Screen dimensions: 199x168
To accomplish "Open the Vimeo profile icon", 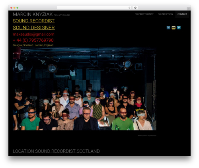I will tap(179, 27).
